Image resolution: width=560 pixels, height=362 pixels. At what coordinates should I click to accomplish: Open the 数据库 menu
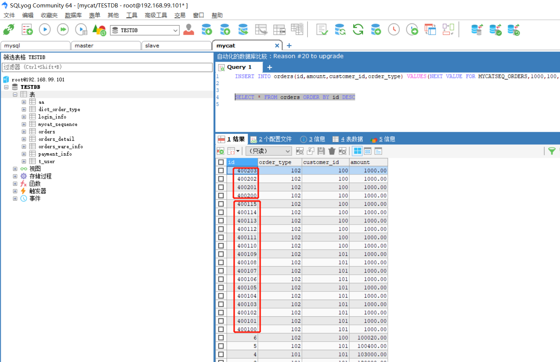73,15
